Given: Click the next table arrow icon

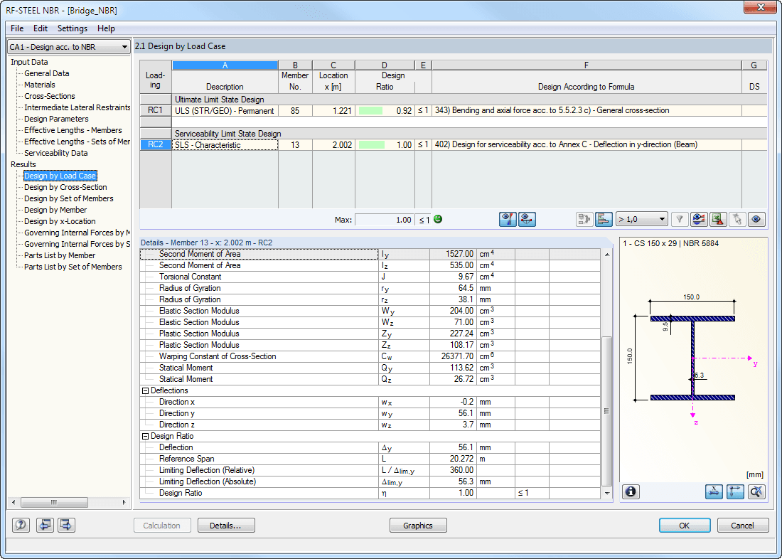Looking at the screenshot, I should coord(66,525).
